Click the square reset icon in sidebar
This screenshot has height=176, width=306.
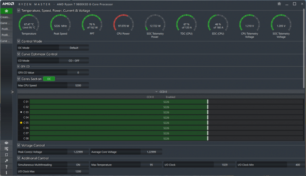(x=6, y=155)
